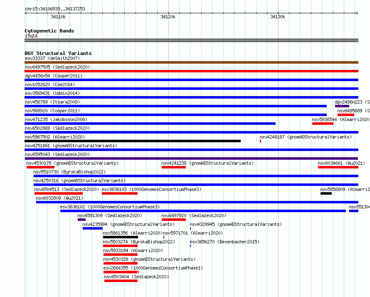
Task: Select the purple nsv6595043 (Sedlazeck2020) bar
Action: click(x=191, y=158)
